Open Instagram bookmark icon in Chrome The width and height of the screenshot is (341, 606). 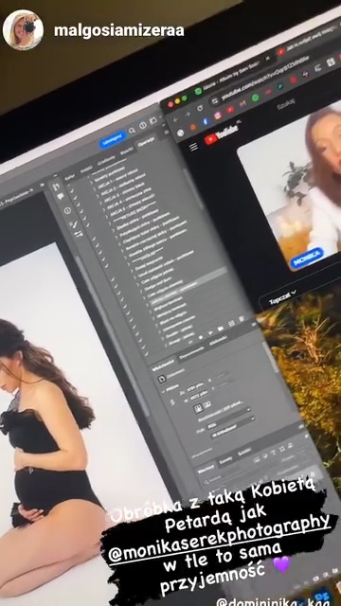coord(218,116)
